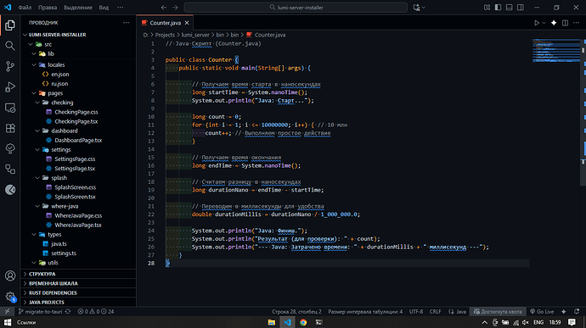Open the Explorer view in activity bar
This screenshot has width=586, height=328.
(10, 25)
